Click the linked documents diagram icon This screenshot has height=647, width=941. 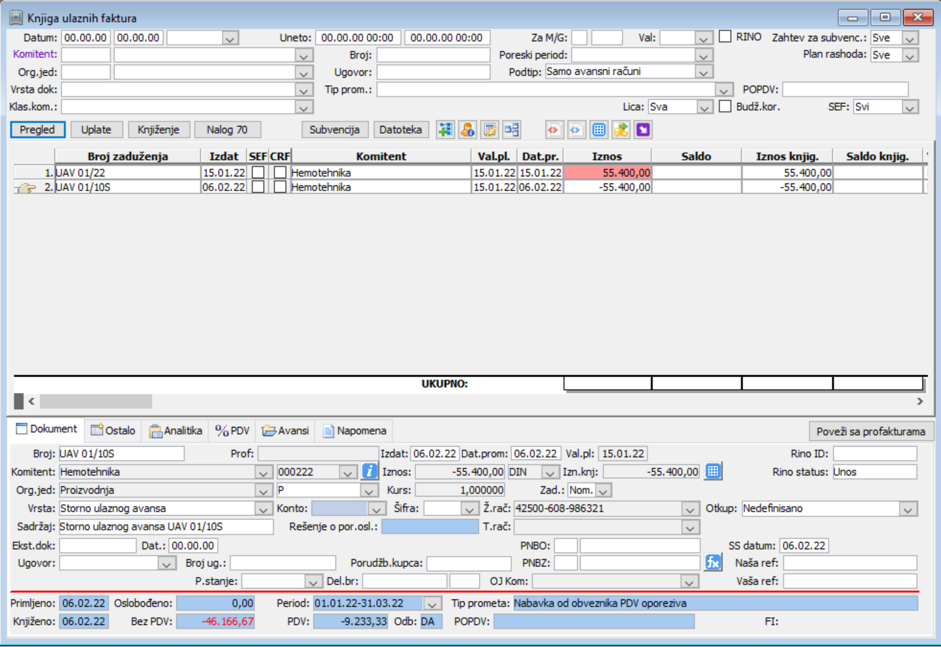(x=511, y=130)
